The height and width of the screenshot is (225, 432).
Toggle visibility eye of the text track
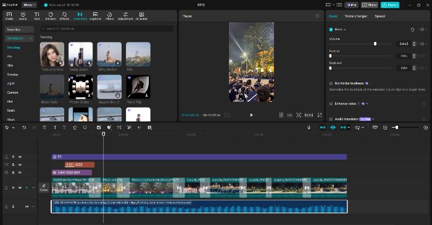tap(20, 165)
